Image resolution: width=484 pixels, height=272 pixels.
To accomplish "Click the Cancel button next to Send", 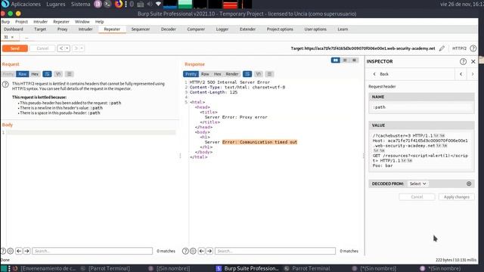I will 42,48.
